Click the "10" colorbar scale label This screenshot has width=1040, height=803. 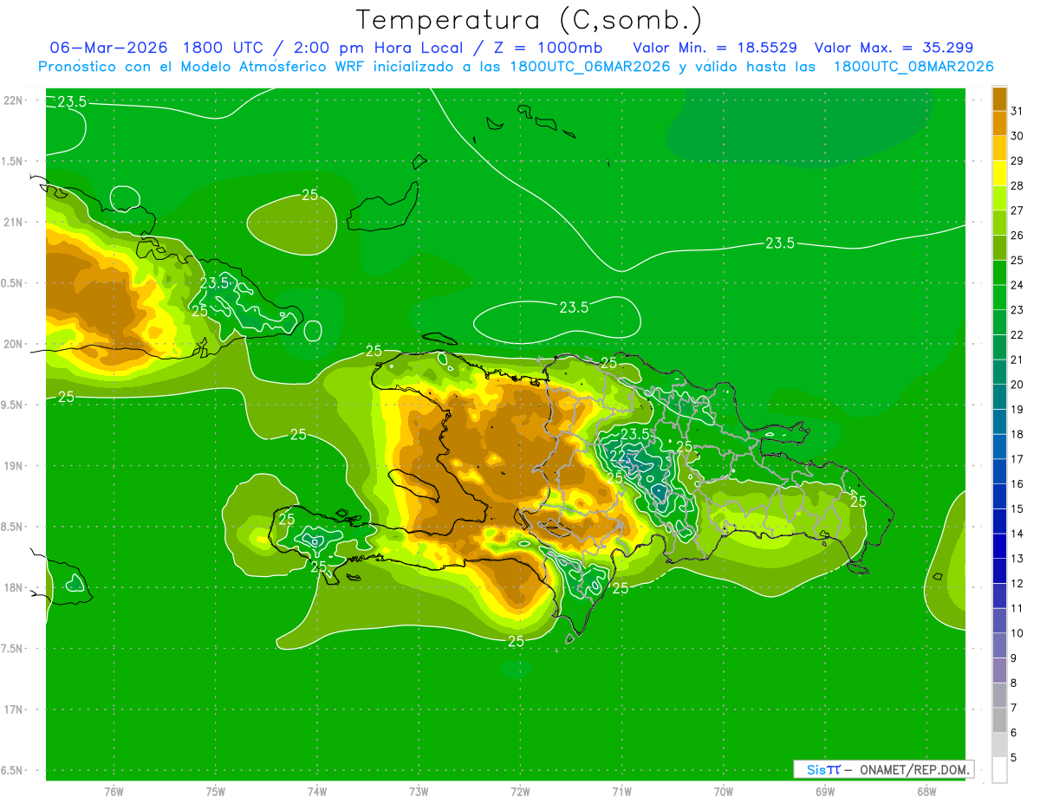(x=1017, y=633)
